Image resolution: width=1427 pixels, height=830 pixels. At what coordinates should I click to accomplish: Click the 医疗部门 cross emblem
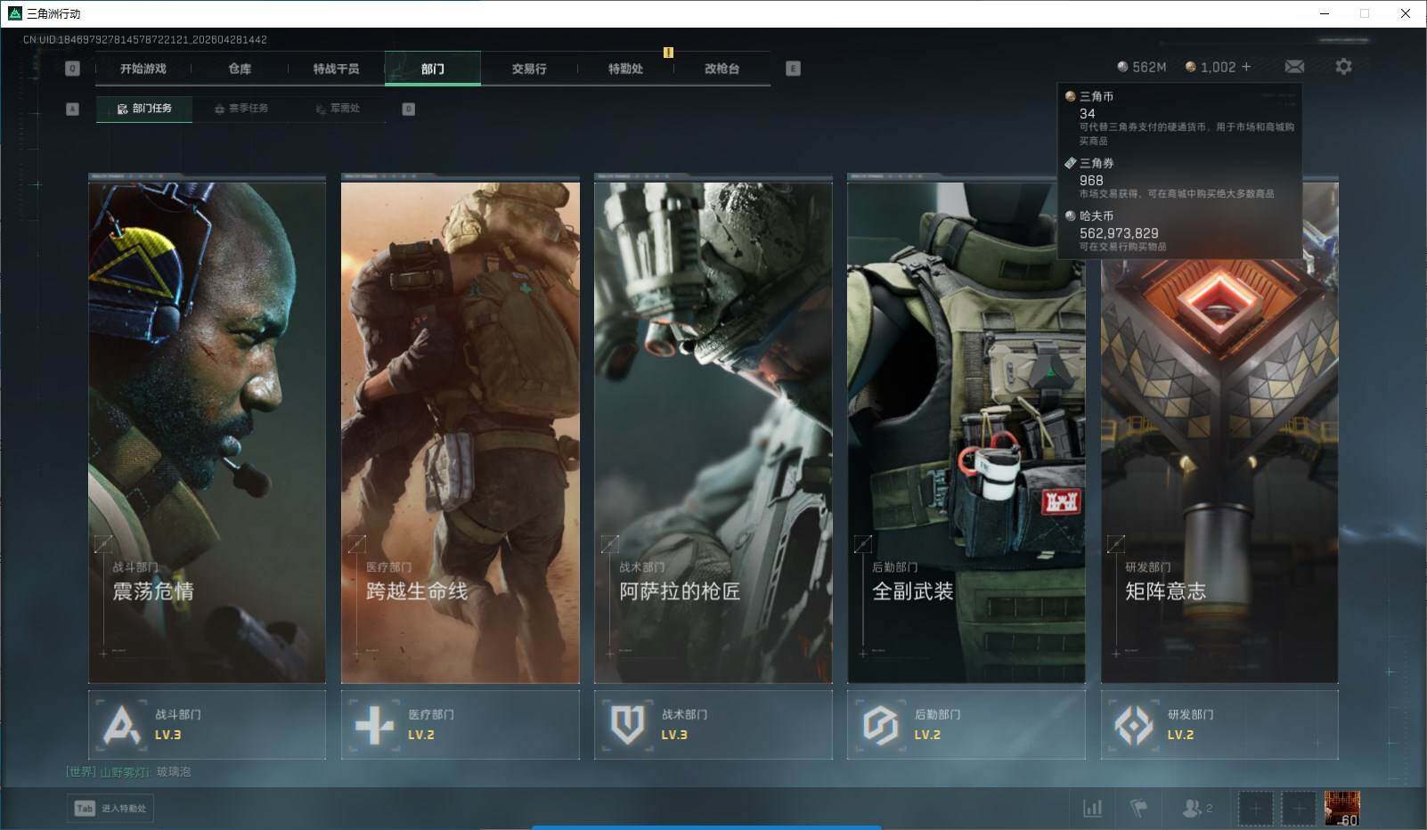click(374, 725)
